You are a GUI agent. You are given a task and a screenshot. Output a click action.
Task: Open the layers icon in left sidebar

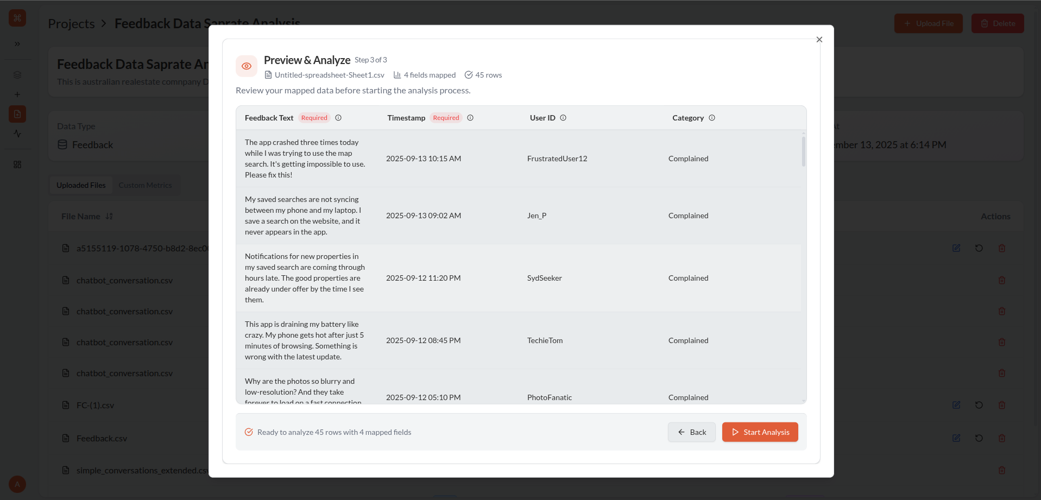click(17, 75)
